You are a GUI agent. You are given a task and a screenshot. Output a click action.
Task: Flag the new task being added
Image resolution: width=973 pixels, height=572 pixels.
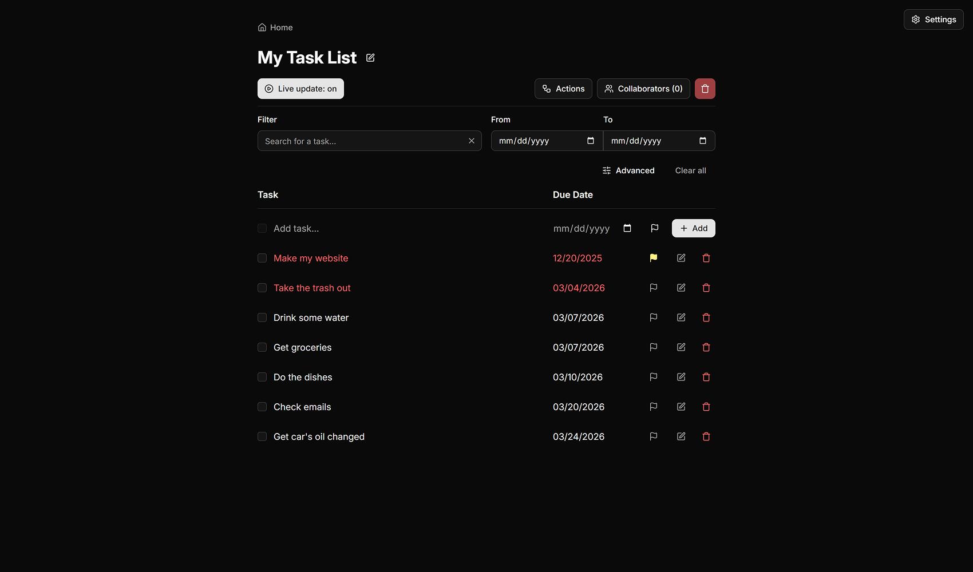tap(654, 228)
